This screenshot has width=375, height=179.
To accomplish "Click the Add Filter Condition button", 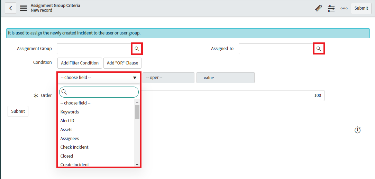I will (80, 63).
